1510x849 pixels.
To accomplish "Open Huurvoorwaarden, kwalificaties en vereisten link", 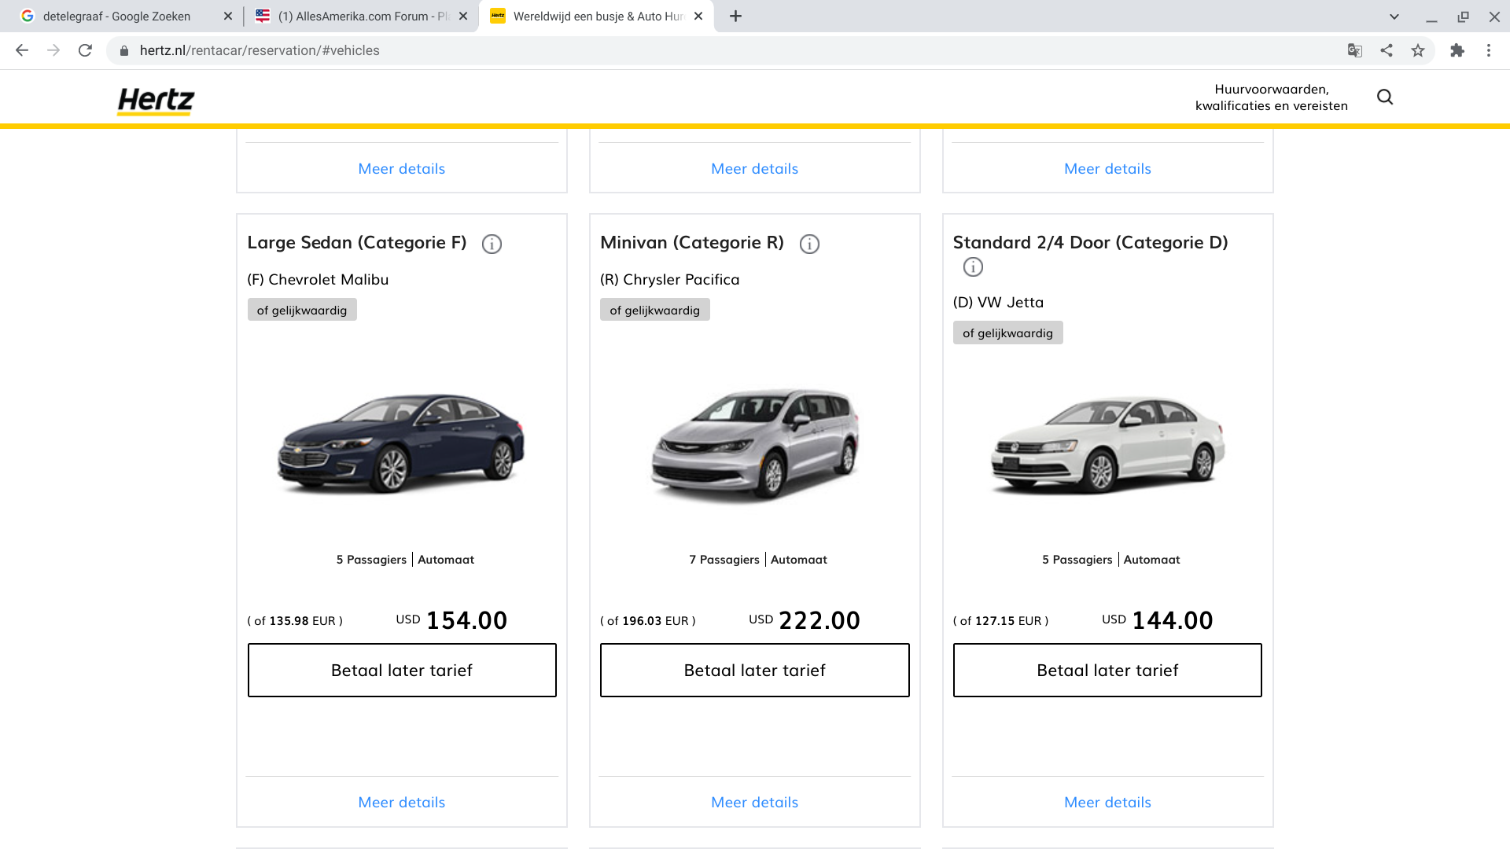I will click(1271, 97).
